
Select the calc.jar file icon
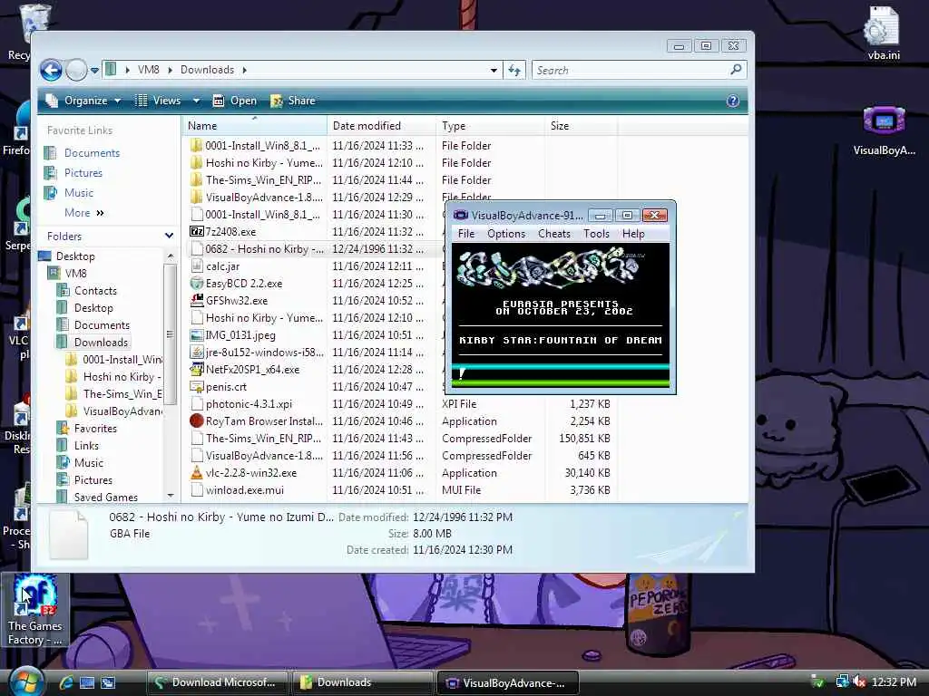(x=197, y=266)
